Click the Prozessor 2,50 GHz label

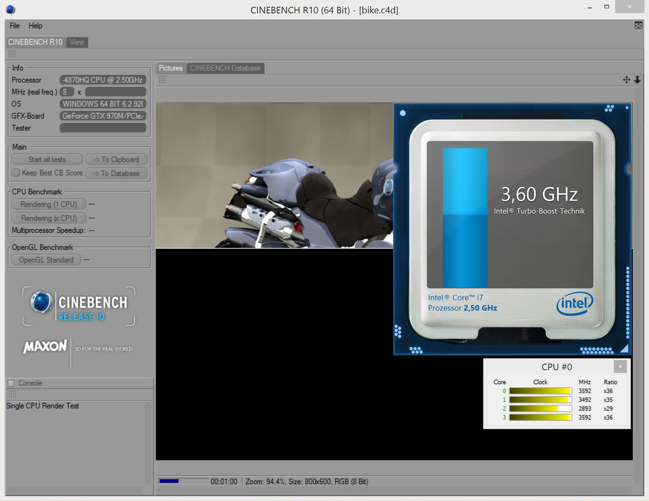(462, 308)
